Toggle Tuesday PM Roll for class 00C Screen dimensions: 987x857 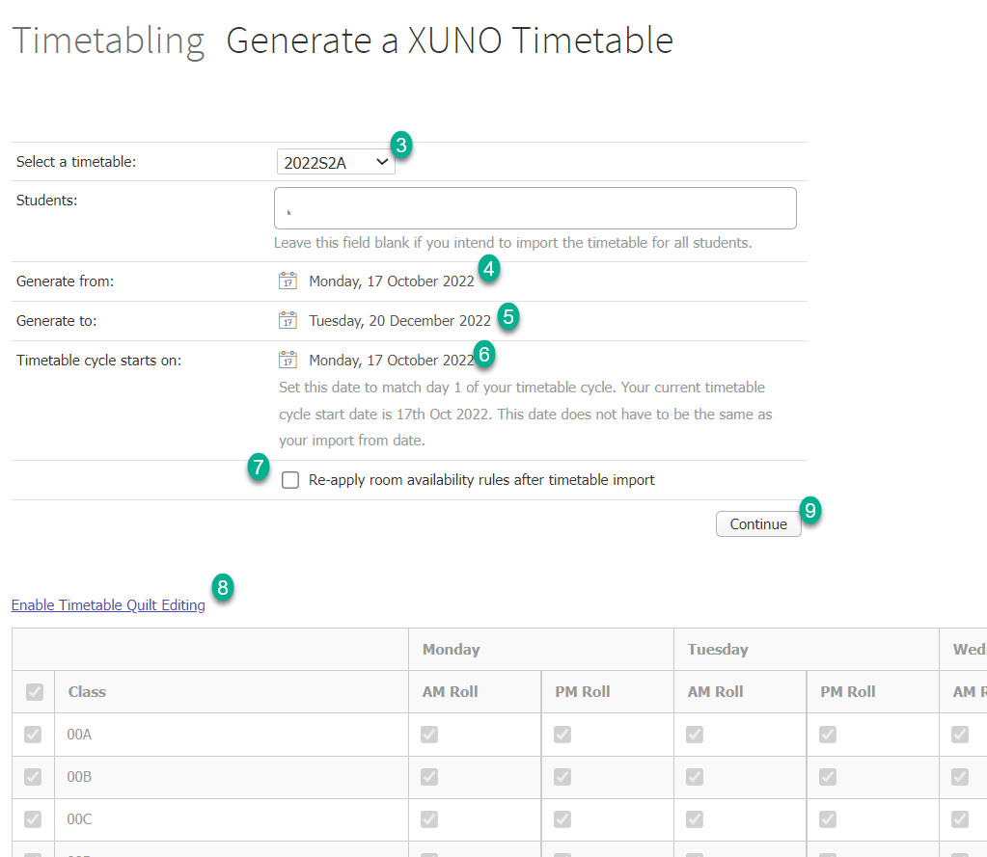click(x=826, y=818)
